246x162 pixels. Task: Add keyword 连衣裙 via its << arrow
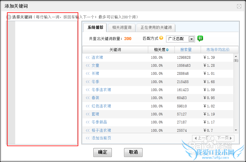88,58
